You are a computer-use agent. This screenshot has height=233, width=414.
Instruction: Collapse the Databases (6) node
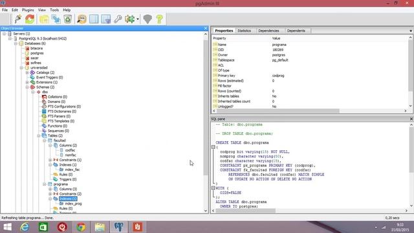[16, 43]
